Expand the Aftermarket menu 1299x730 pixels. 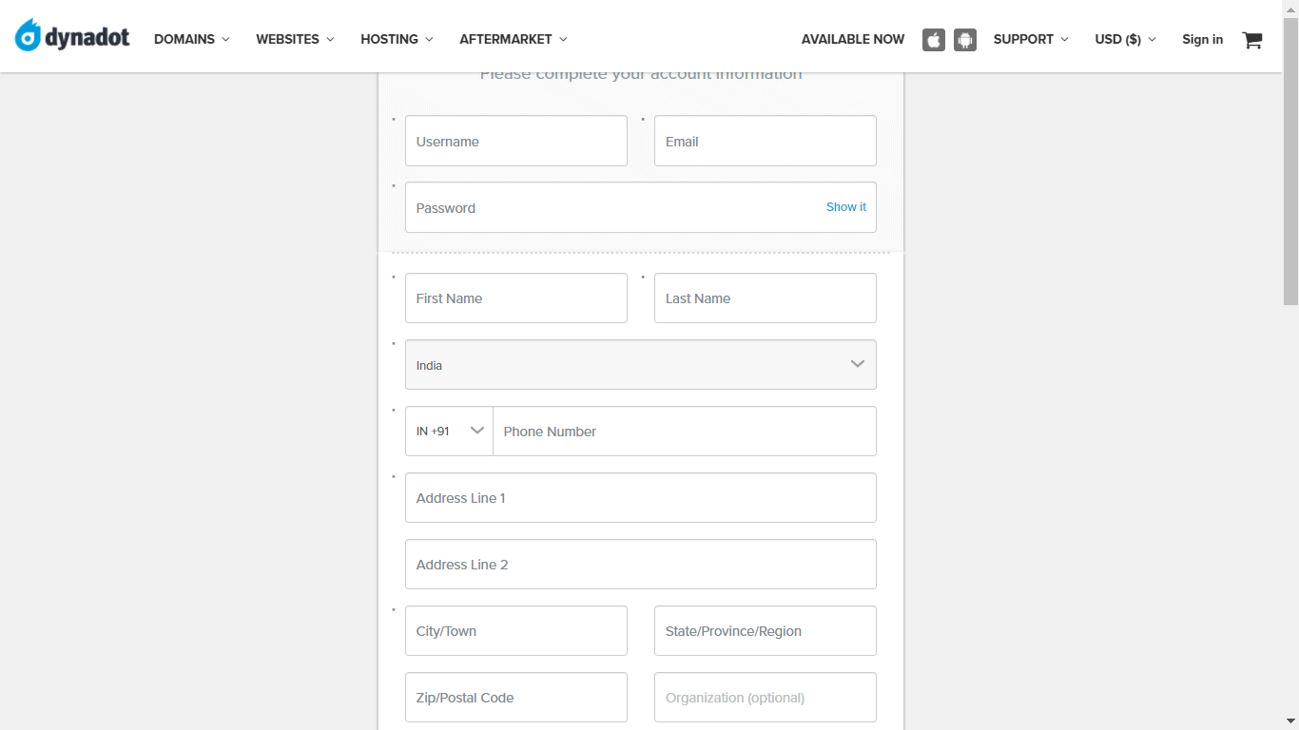point(514,39)
